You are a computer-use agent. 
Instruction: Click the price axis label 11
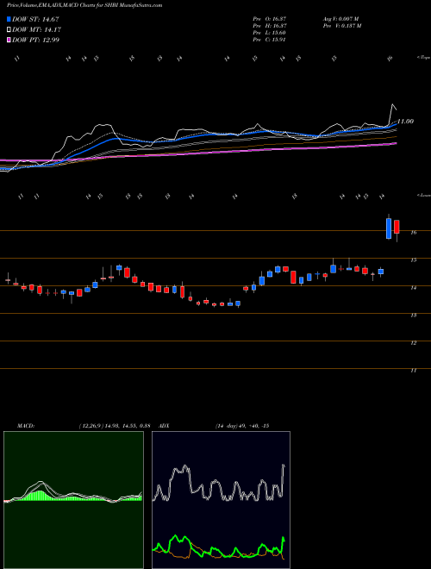413,371
